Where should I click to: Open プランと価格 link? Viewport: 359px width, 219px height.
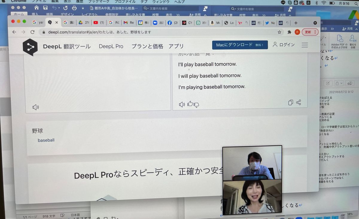point(147,46)
